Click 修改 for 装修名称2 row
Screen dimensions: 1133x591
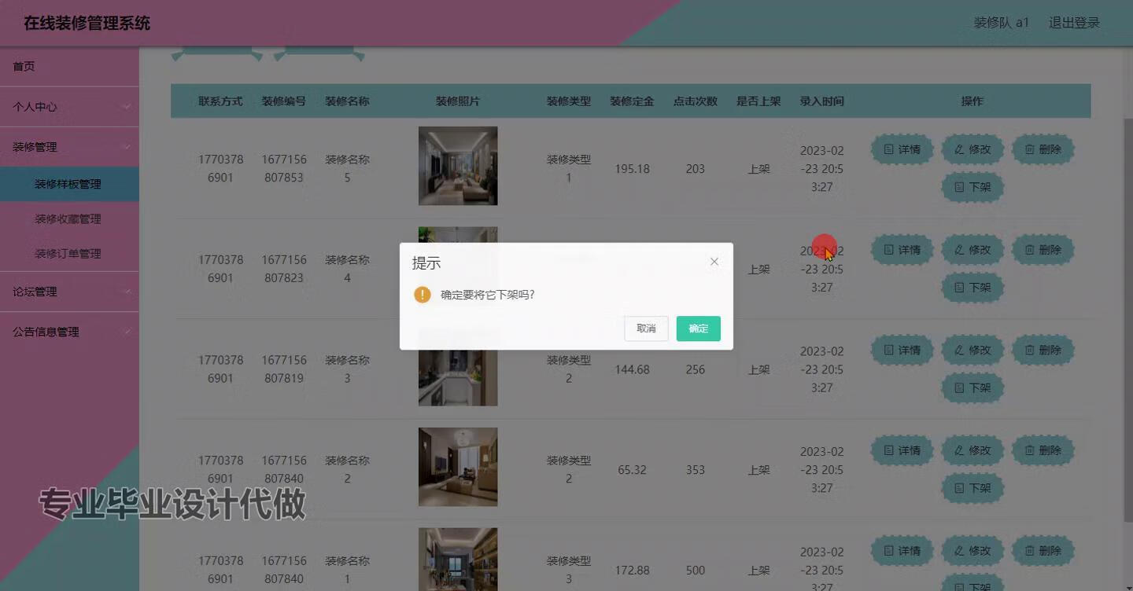[972, 450]
